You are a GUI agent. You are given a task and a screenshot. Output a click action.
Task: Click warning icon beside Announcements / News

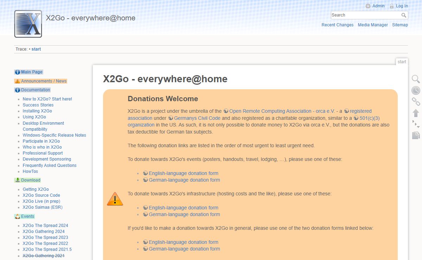18,81
